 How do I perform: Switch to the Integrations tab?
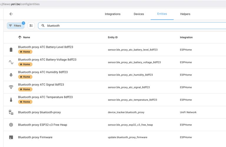[x=112, y=14]
